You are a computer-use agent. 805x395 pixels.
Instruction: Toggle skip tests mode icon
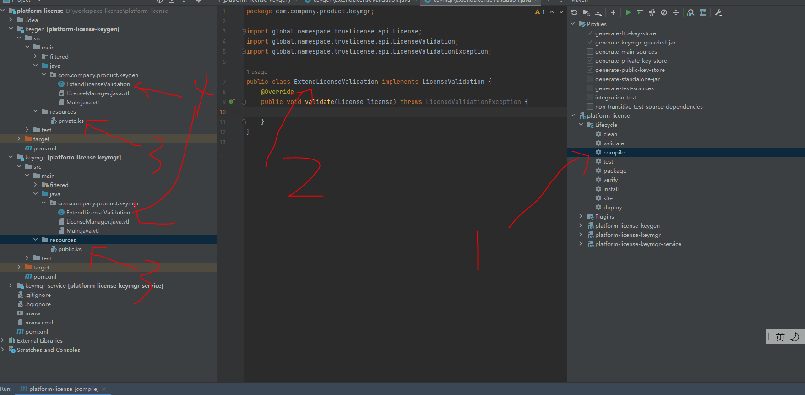pos(664,12)
